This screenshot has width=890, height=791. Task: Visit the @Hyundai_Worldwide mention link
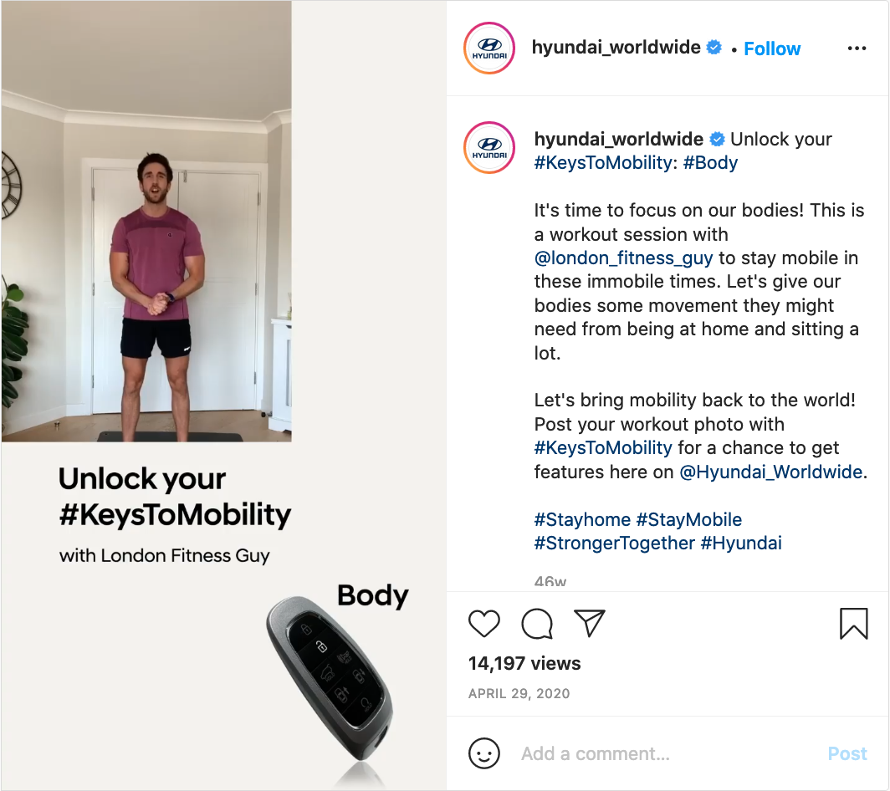[x=771, y=472]
